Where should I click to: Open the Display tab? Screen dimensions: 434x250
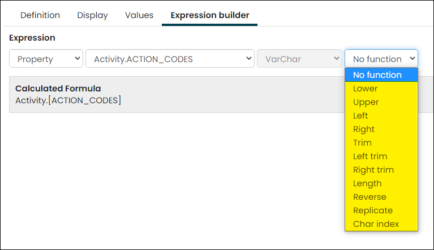tap(92, 15)
